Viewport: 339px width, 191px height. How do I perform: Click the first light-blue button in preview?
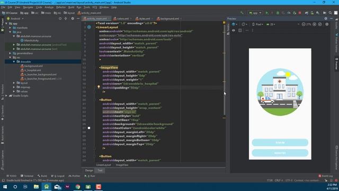280,143
